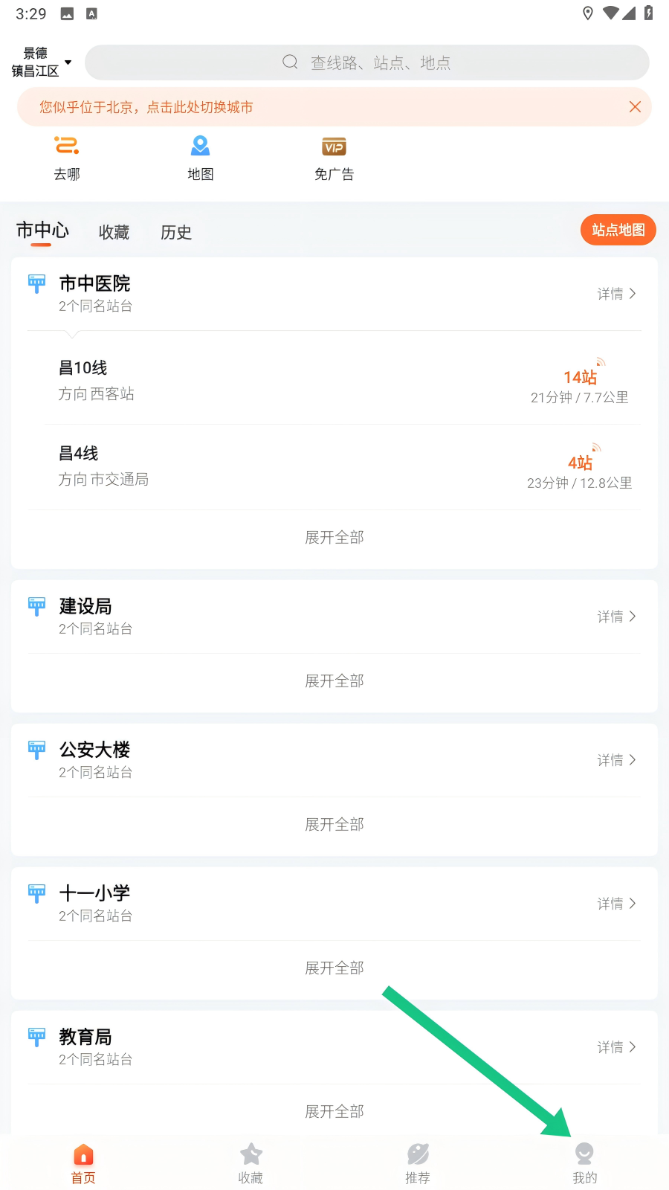Image resolution: width=669 pixels, height=1190 pixels.
Task: Go to 首页 home in bottom bar
Action: click(83, 1163)
